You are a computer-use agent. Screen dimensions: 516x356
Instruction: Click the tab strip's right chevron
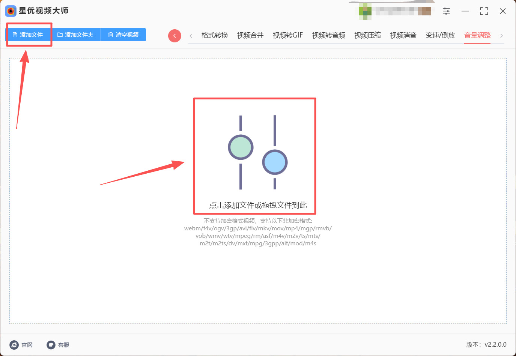pyautogui.click(x=501, y=36)
